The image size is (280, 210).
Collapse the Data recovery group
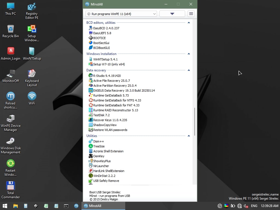[x=189, y=70]
